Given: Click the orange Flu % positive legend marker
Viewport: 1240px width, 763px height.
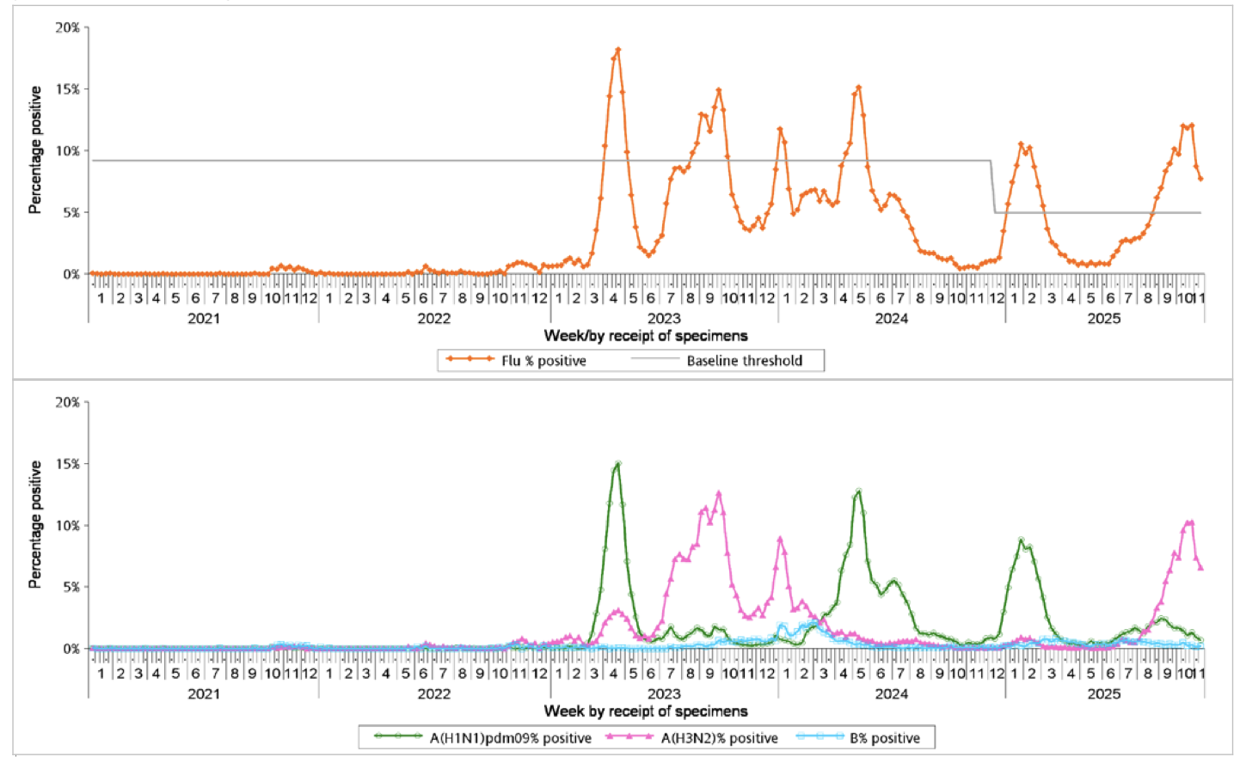Looking at the screenshot, I should [x=469, y=360].
